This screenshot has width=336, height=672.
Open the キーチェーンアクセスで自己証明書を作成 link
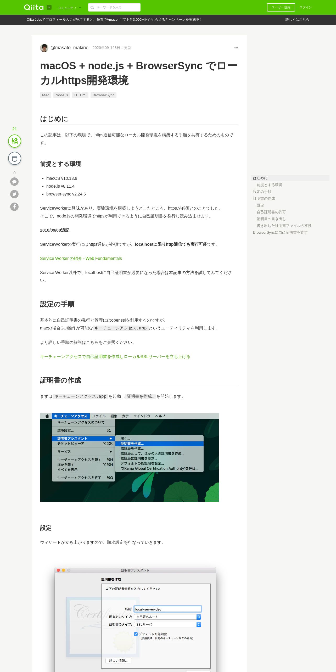pyautogui.click(x=115, y=356)
